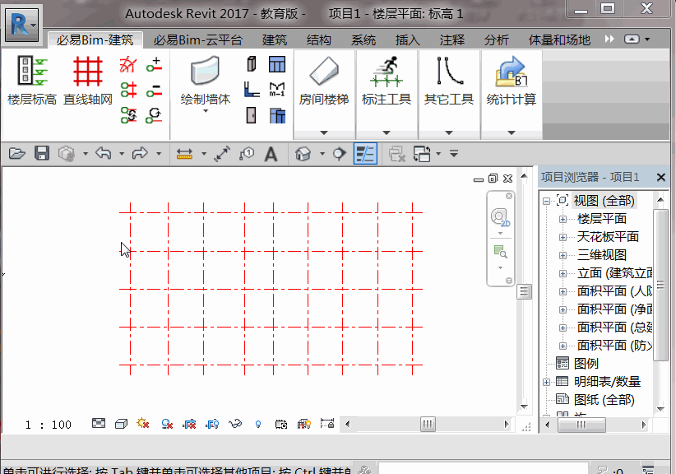Toggle visual style cube in view bar
This screenshot has width=676, height=474.
[121, 424]
